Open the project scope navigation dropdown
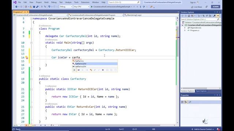This screenshot has width=234, height=131. [x=40, y=15]
